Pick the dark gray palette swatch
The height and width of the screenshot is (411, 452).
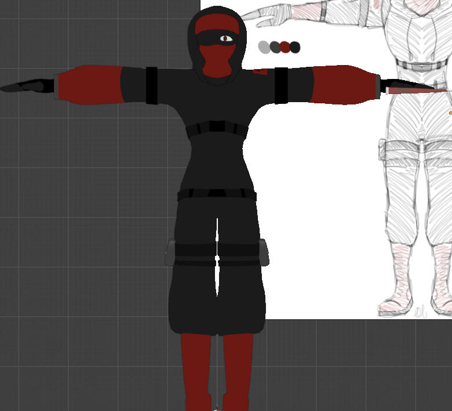(275, 47)
